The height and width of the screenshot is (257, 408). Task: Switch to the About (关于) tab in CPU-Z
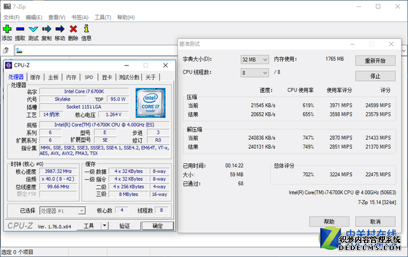150,77
